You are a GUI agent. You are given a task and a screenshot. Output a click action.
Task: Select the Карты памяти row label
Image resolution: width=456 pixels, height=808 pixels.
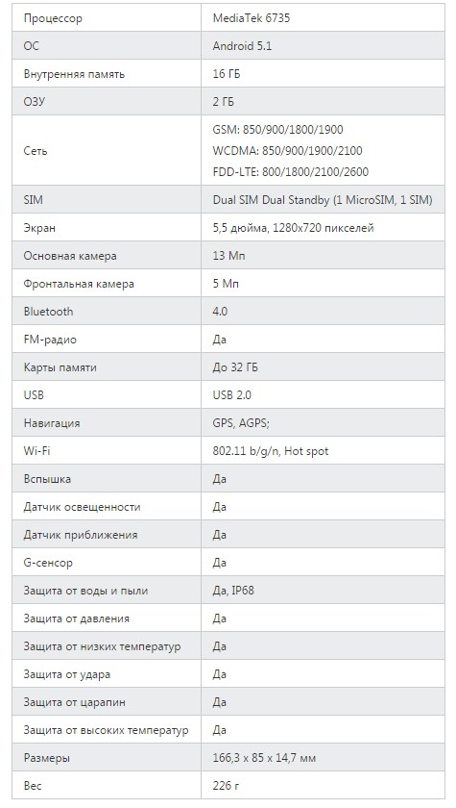tap(60, 367)
